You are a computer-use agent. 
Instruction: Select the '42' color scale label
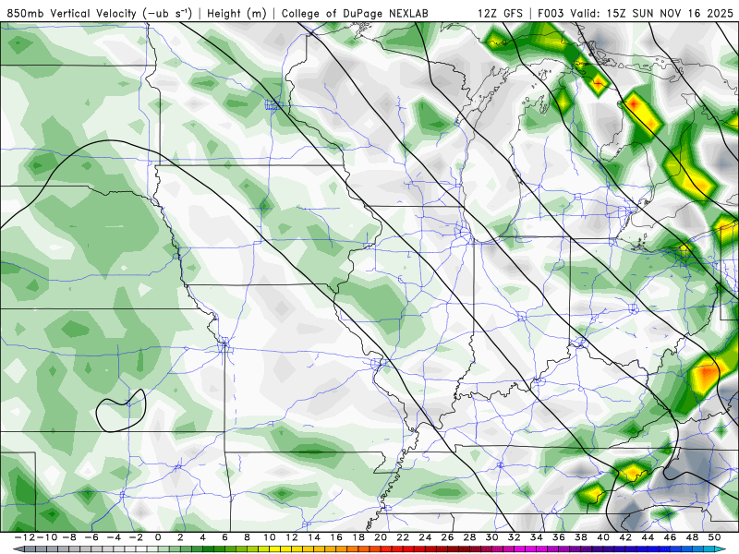tap(625, 537)
